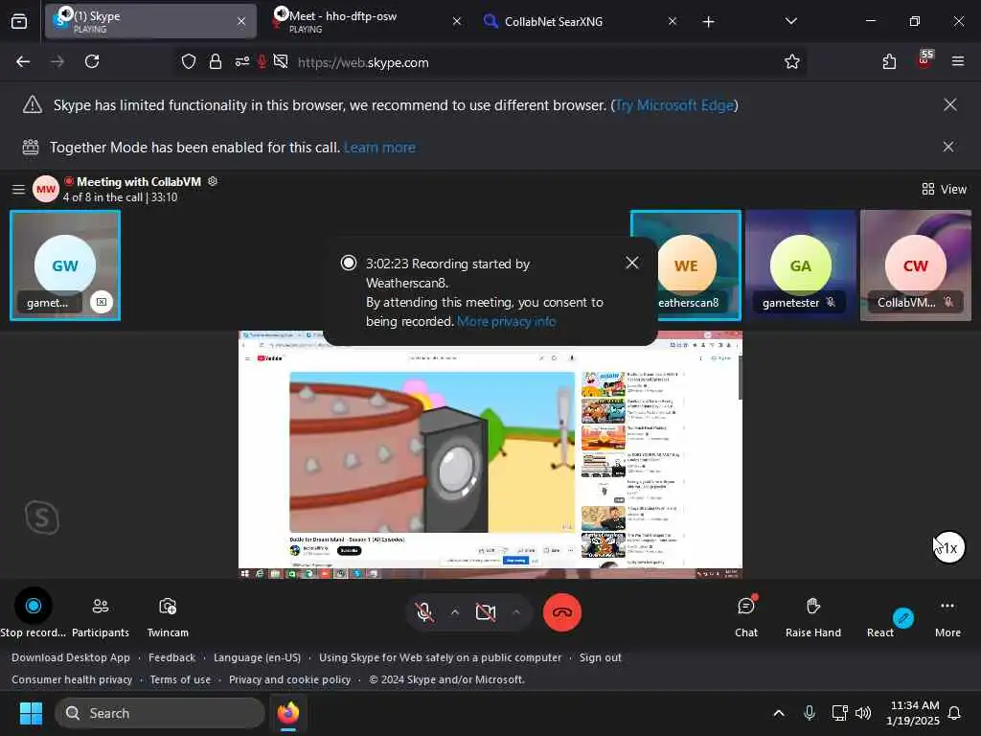The width and height of the screenshot is (981, 736).
Task: Toggle blocked camera permission indicator in address bar
Action: point(281,61)
